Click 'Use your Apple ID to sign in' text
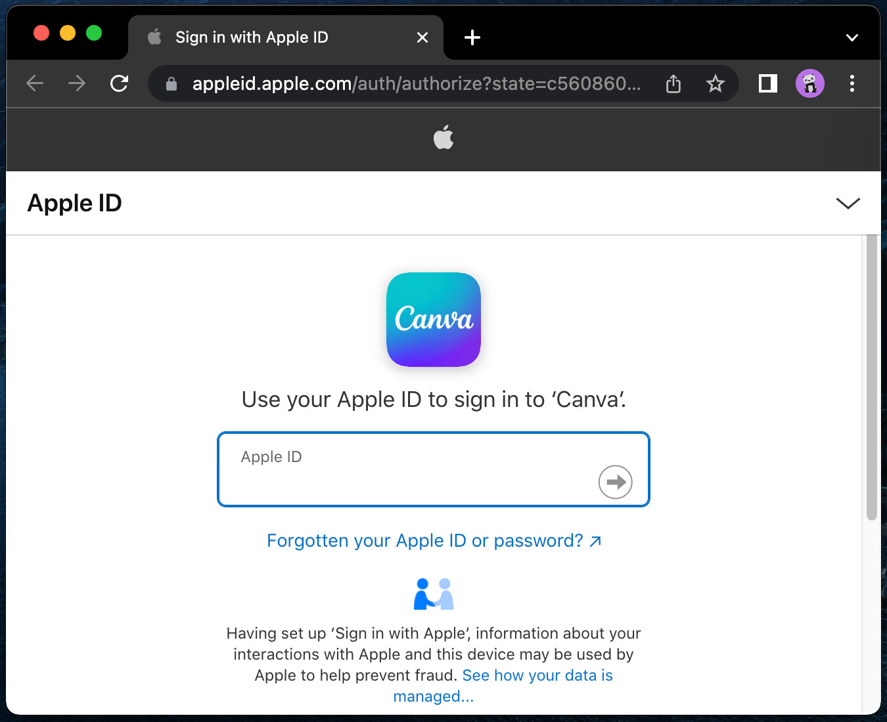 [x=434, y=399]
